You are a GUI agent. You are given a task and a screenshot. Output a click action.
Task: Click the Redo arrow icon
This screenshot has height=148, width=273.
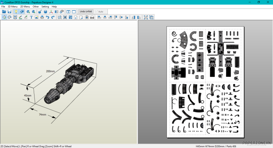tap(53, 17)
